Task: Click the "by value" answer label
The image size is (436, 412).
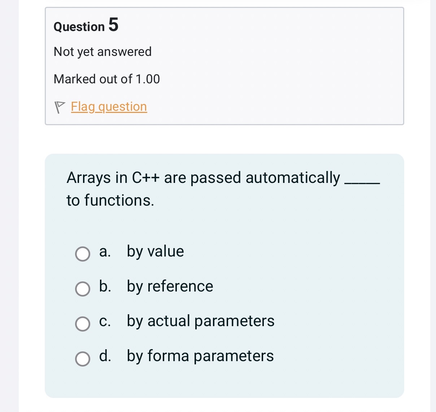Action: [x=156, y=251]
